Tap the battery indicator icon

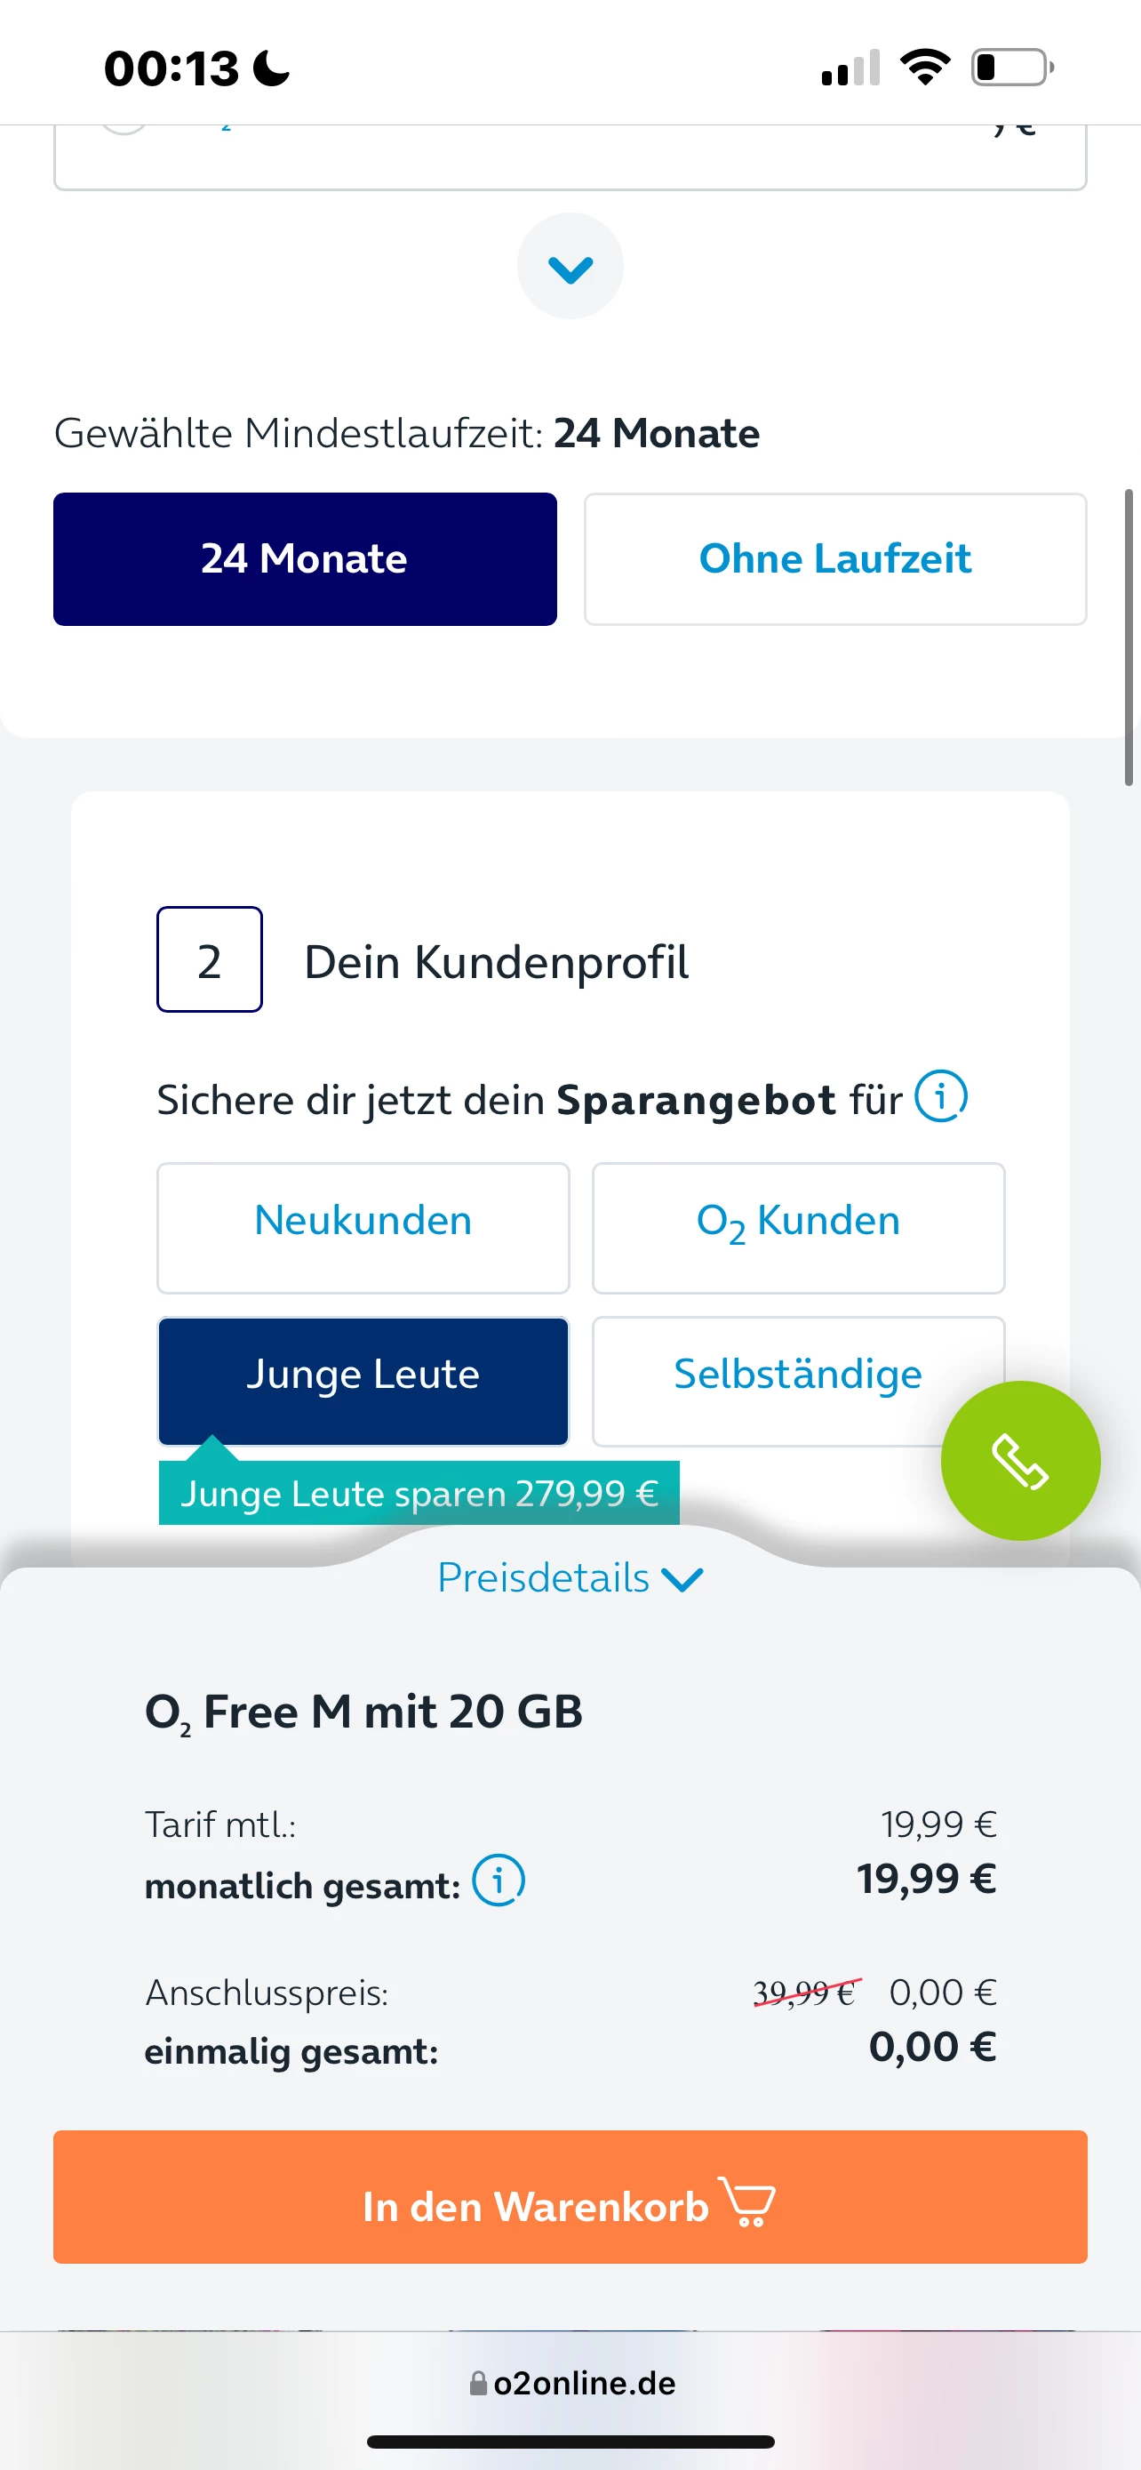pos(1013,67)
